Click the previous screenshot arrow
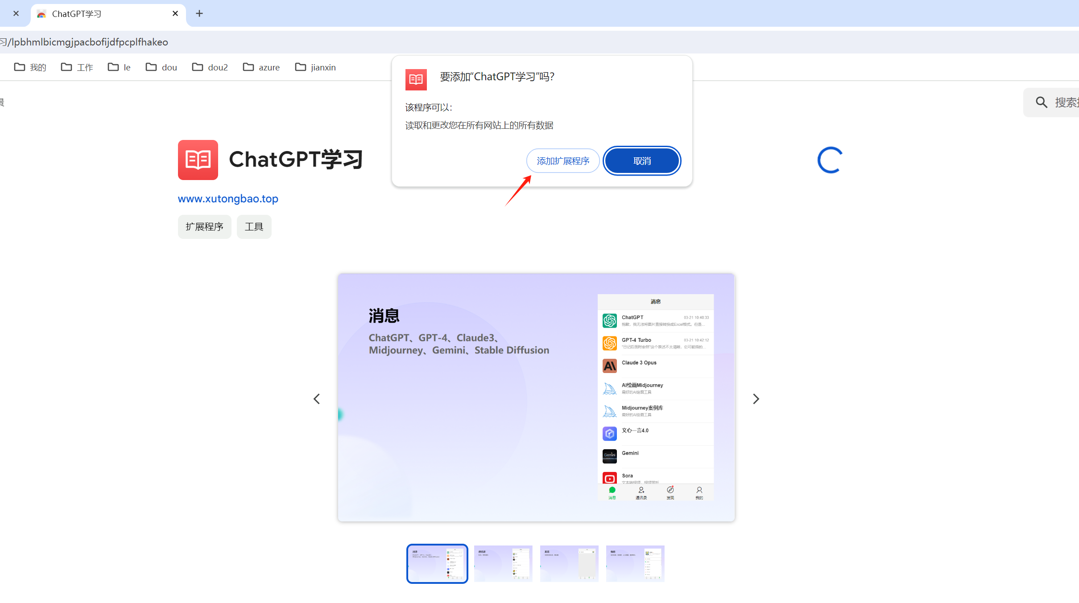The width and height of the screenshot is (1079, 603). tap(317, 399)
